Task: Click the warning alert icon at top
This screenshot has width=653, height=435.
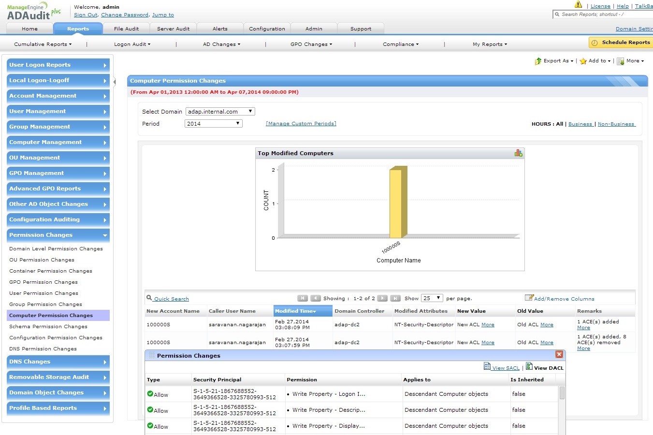Action: pyautogui.click(x=578, y=5)
